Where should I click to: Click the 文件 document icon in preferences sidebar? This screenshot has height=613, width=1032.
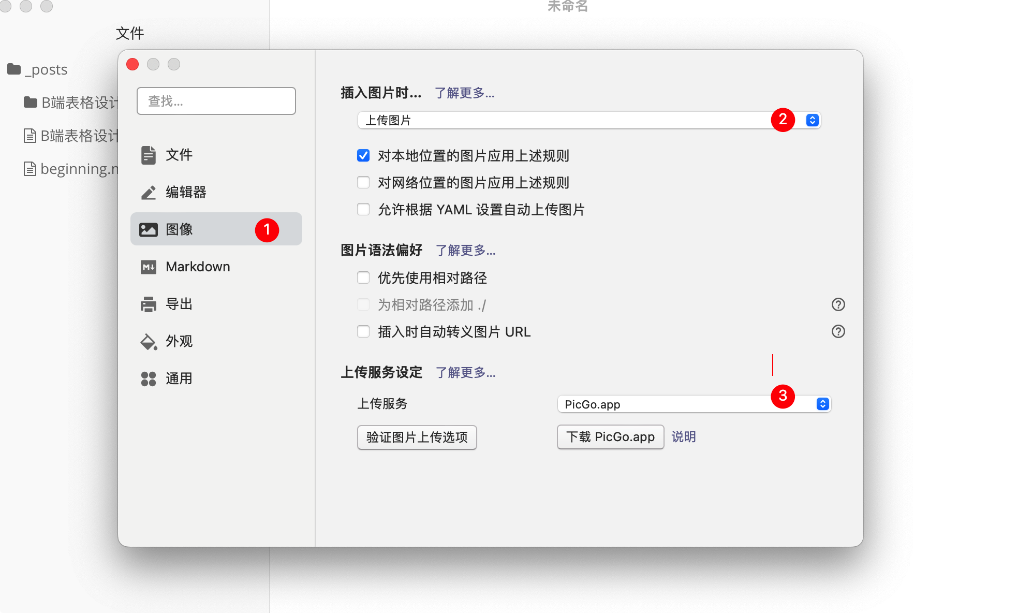(x=149, y=155)
